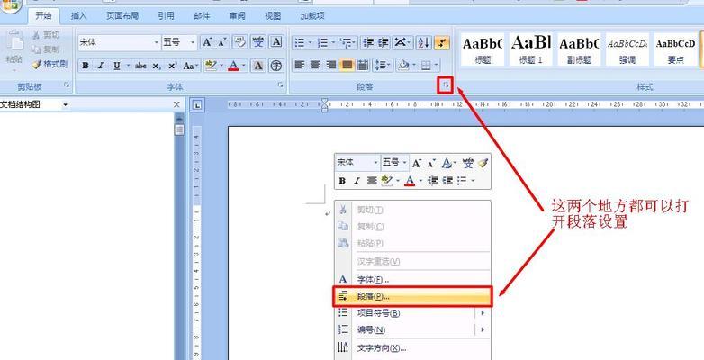Screen dimensions: 704x360
Task: Apply Character Shading (gray A) icon
Action: click(257, 66)
